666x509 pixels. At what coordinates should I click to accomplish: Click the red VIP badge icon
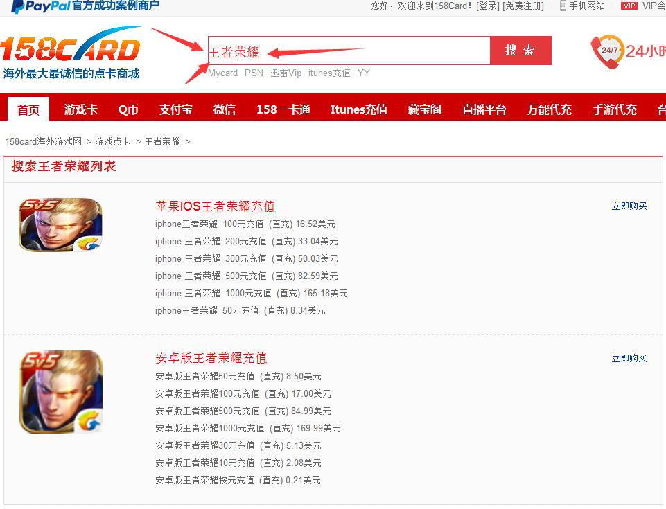(x=629, y=6)
